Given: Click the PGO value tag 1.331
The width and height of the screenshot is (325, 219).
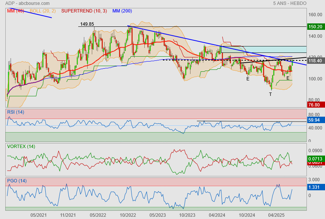Looking at the screenshot, I should point(316,187).
